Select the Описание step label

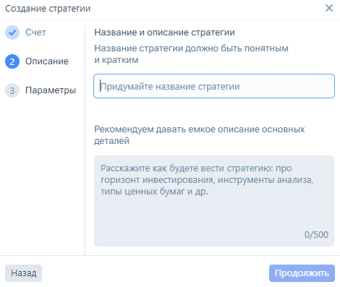(47, 61)
